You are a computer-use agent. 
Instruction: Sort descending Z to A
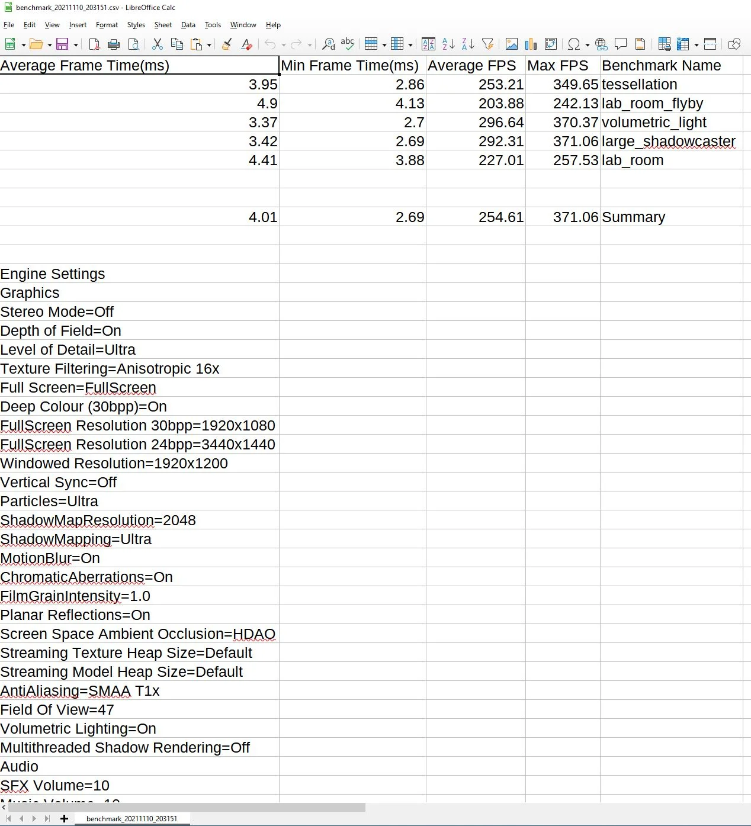click(x=468, y=44)
